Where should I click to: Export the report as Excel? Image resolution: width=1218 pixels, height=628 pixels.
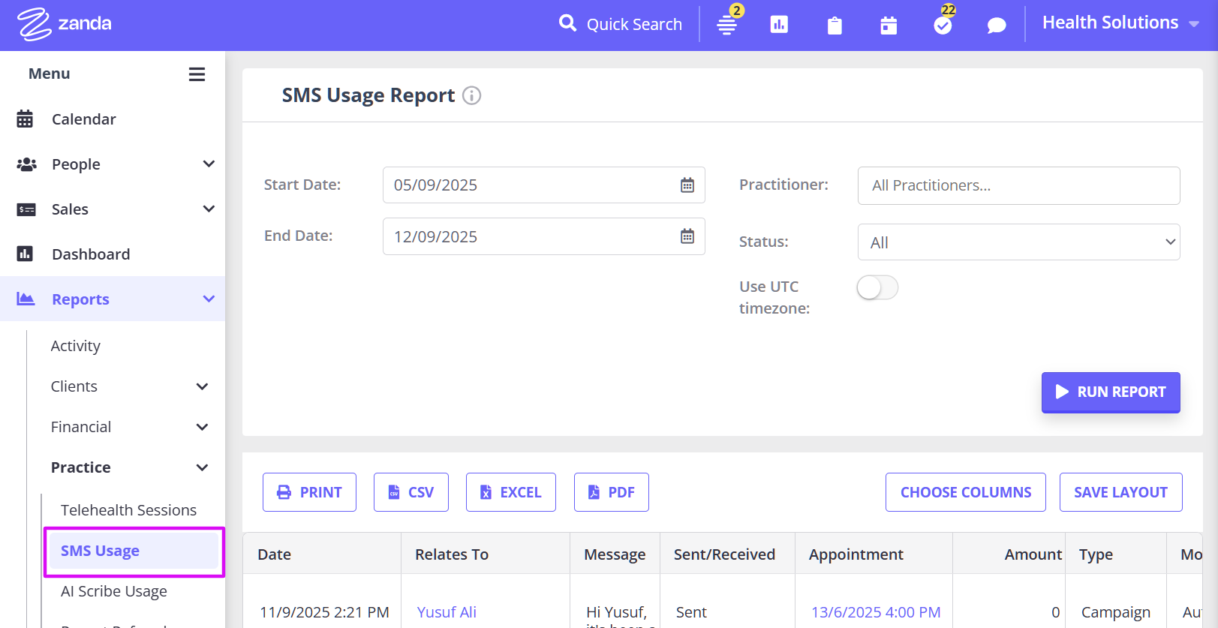pos(510,492)
